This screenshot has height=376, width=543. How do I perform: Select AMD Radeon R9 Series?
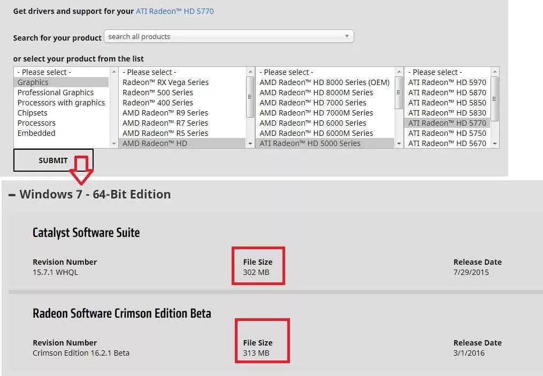click(182, 112)
